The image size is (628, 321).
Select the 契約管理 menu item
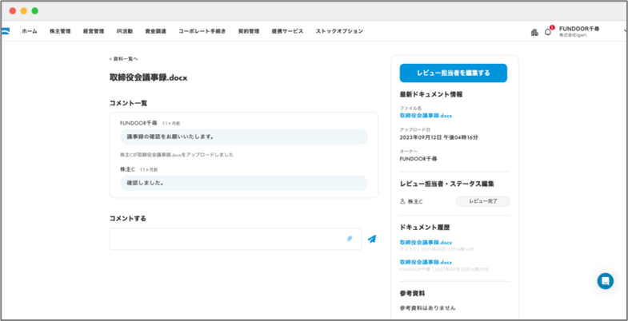248,31
